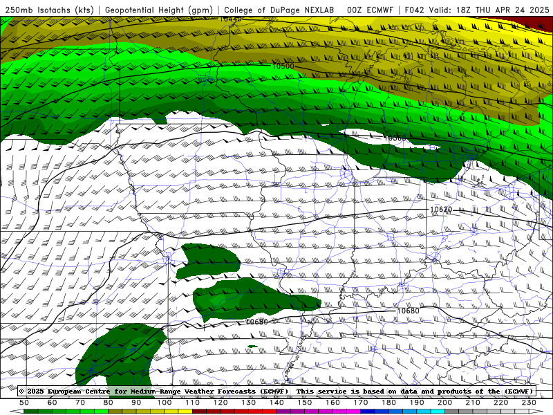Click the 10500 height contour label
This screenshot has width=553, height=415.
click(x=283, y=66)
